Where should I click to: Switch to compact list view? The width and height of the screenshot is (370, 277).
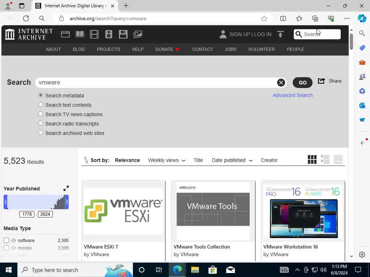coord(338,159)
